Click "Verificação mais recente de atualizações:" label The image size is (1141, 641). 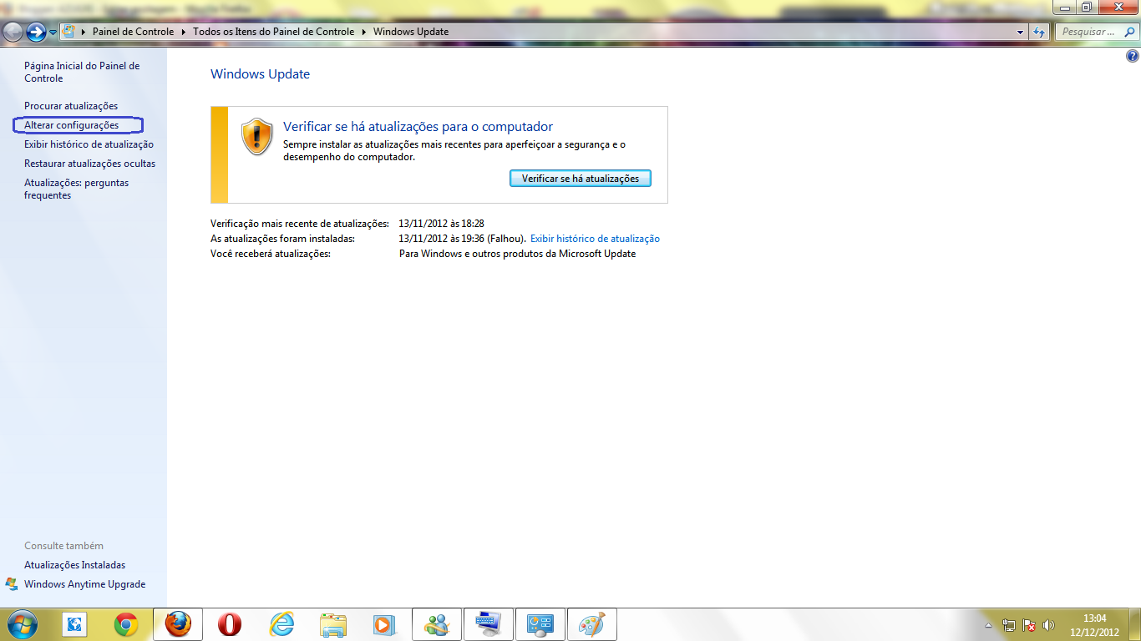point(300,224)
